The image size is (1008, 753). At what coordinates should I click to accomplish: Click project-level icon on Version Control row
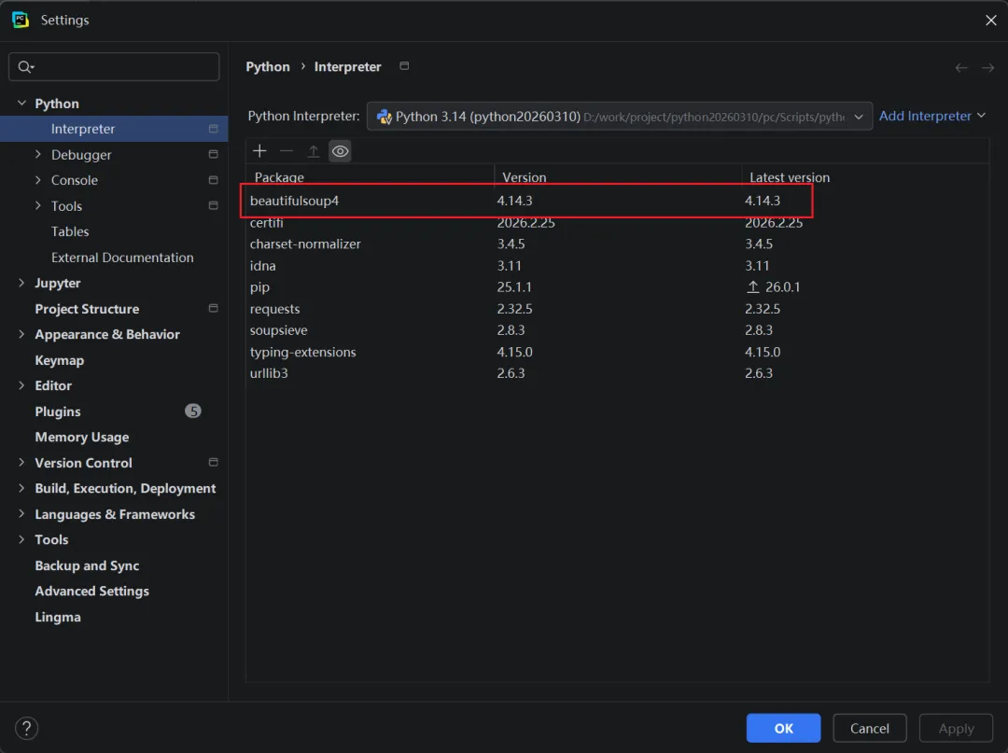point(214,462)
